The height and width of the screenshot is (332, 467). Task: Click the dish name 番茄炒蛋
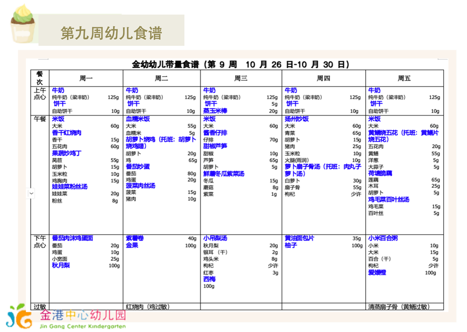pos(138,166)
